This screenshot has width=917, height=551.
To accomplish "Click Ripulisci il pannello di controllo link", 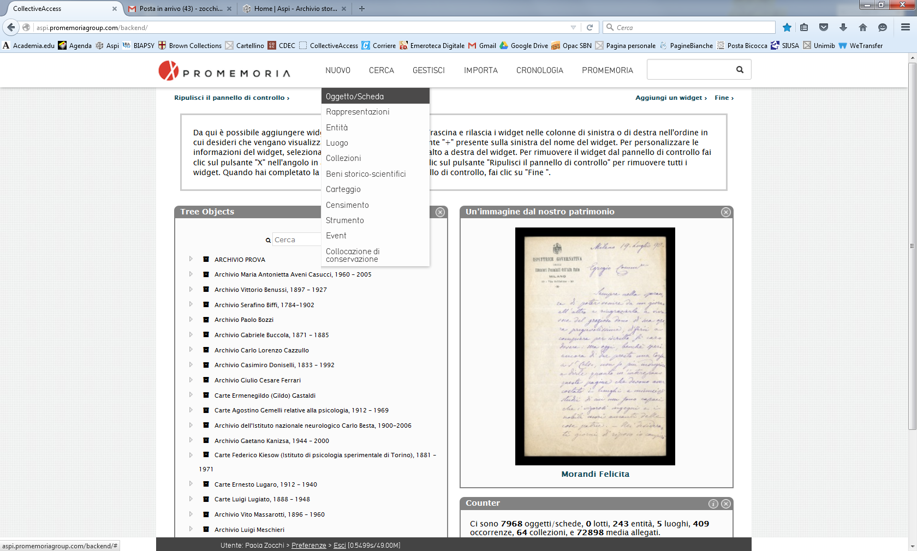I will tap(232, 98).
